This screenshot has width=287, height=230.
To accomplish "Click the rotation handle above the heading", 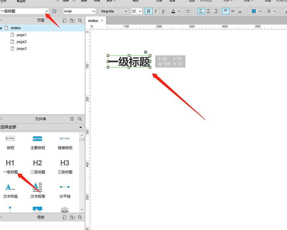I will point(146,52).
